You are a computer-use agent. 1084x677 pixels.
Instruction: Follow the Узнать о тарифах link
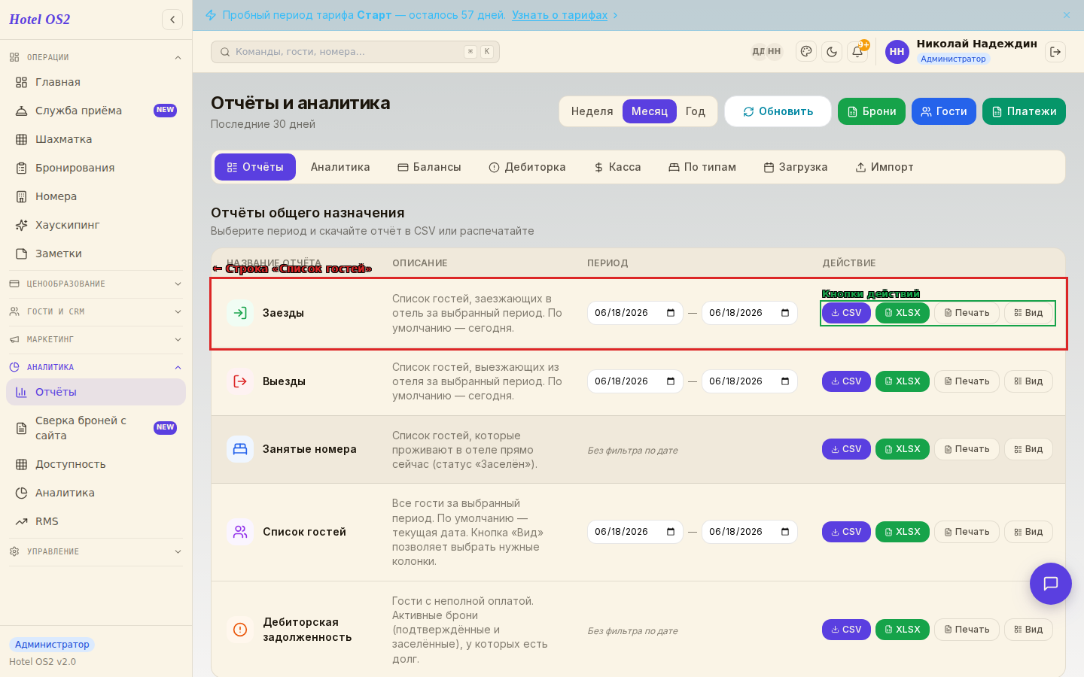559,15
